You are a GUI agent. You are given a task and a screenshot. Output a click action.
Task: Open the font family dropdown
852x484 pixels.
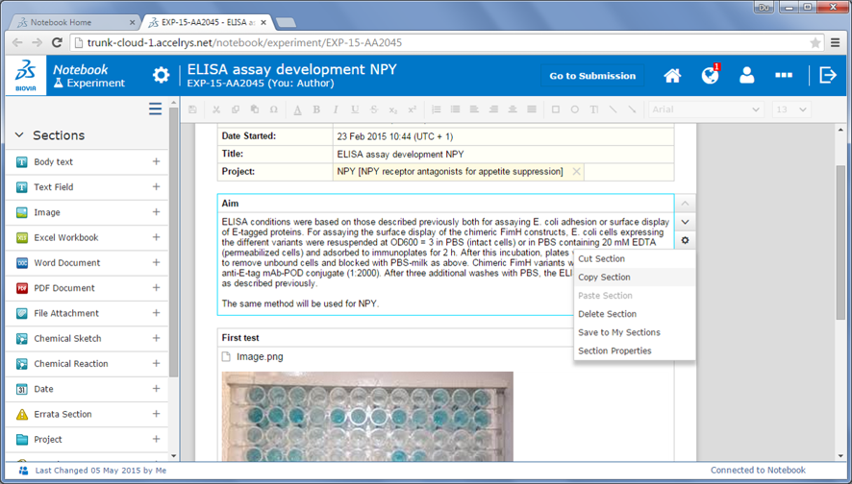point(707,109)
